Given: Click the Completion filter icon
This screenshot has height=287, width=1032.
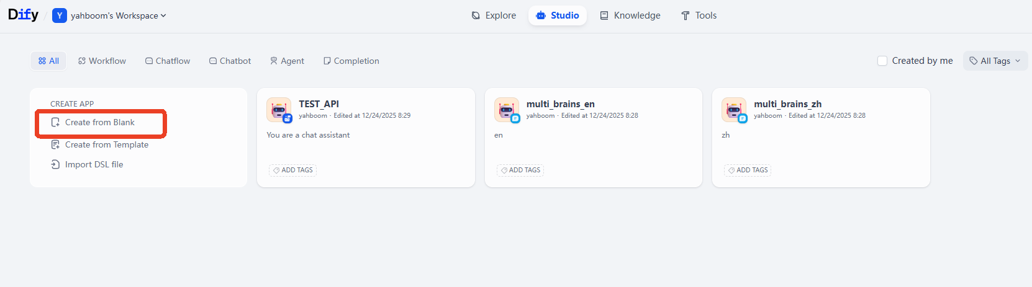Looking at the screenshot, I should click(x=327, y=61).
